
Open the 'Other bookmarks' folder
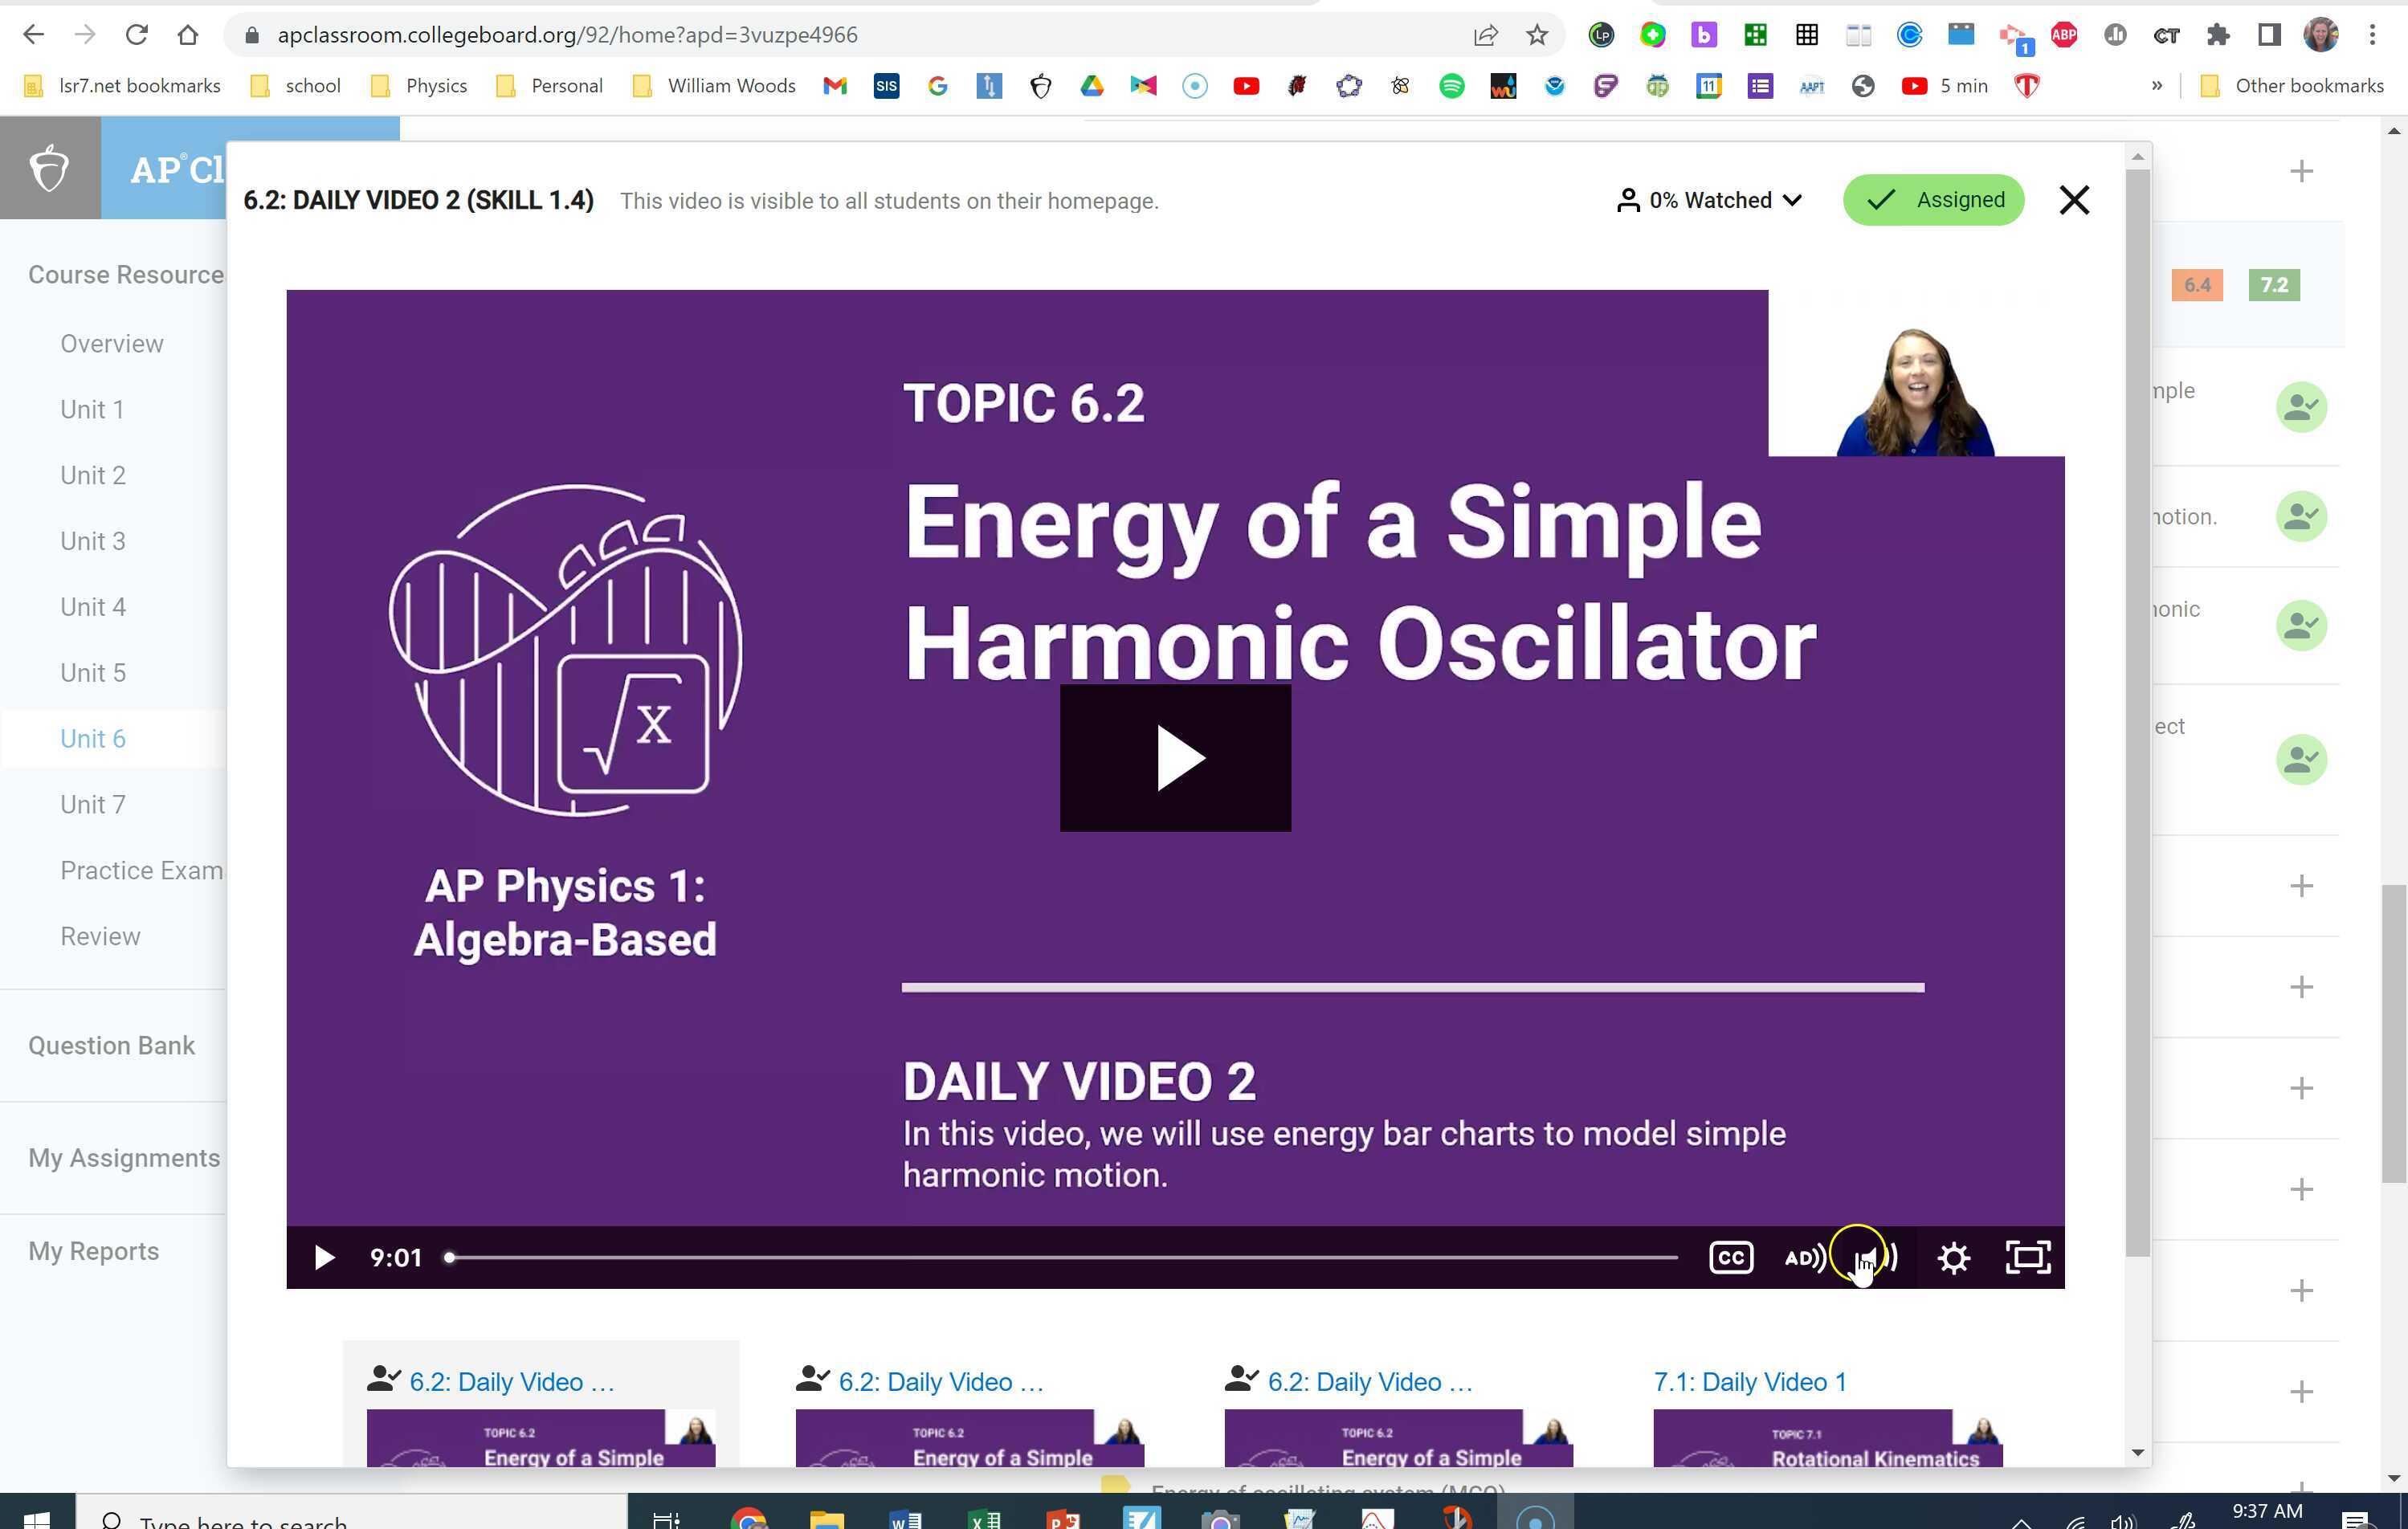pyautogui.click(x=2292, y=86)
